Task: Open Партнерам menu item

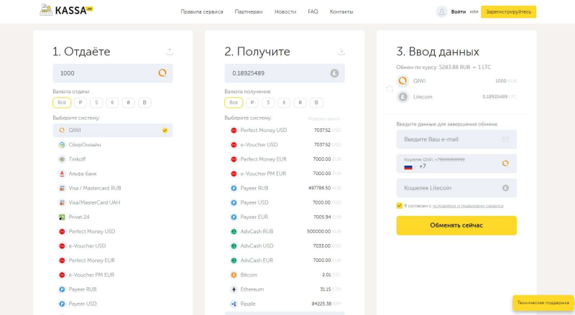Action: pyautogui.click(x=249, y=11)
